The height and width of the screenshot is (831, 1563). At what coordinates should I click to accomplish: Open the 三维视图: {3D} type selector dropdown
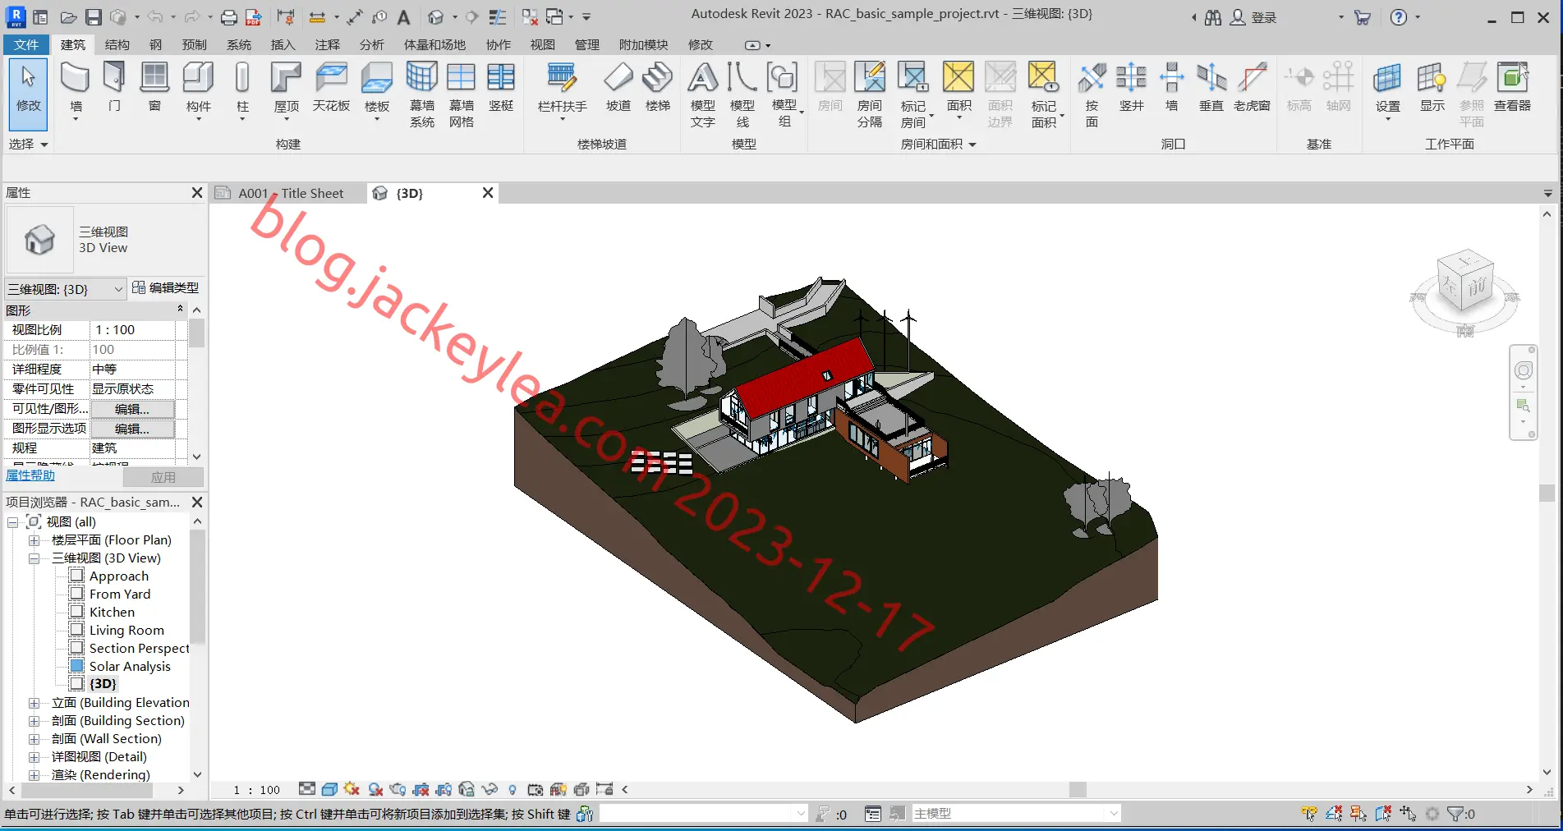pyautogui.click(x=66, y=289)
